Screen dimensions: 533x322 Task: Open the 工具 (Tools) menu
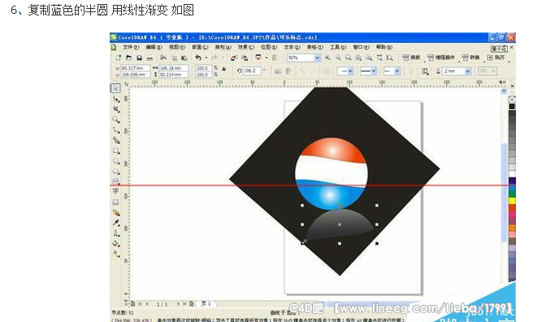(x=338, y=47)
